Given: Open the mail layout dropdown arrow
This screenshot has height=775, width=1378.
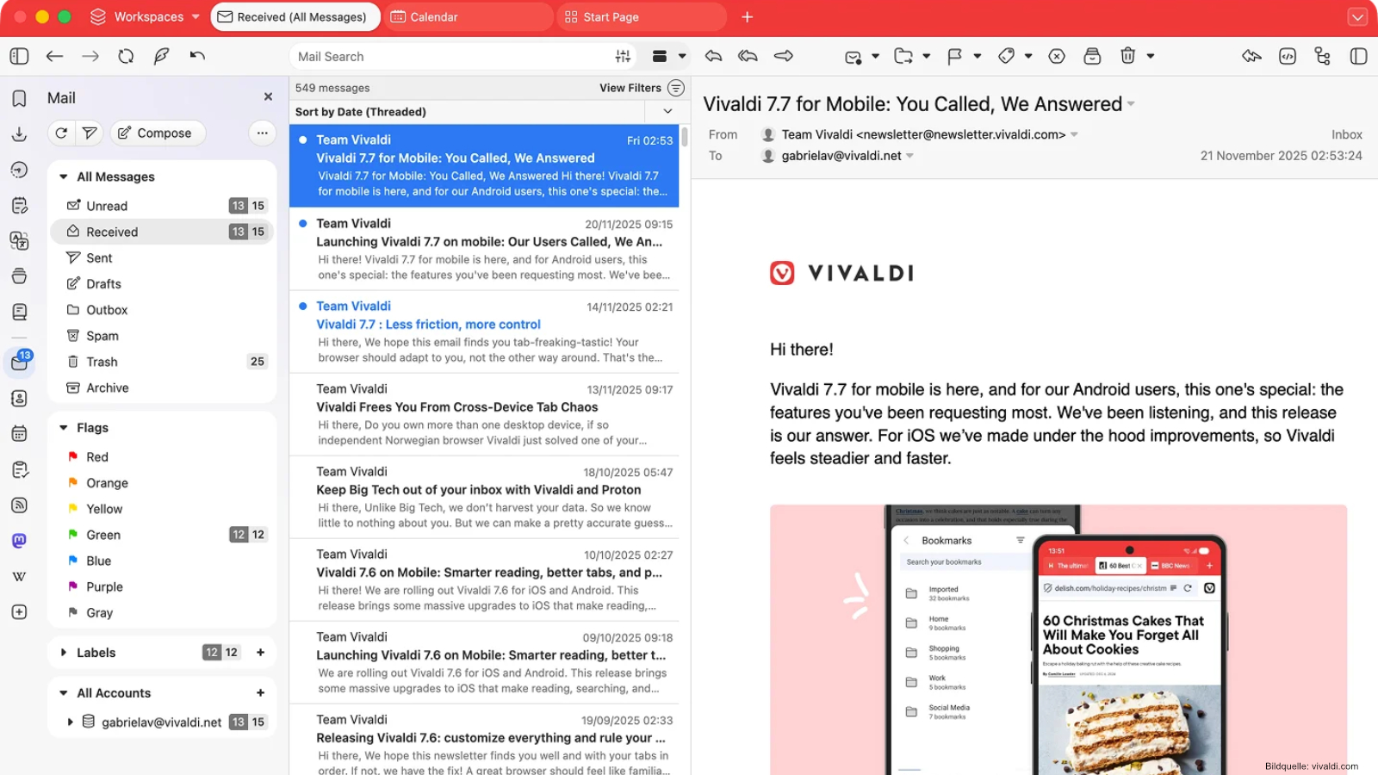Looking at the screenshot, I should pos(682,56).
